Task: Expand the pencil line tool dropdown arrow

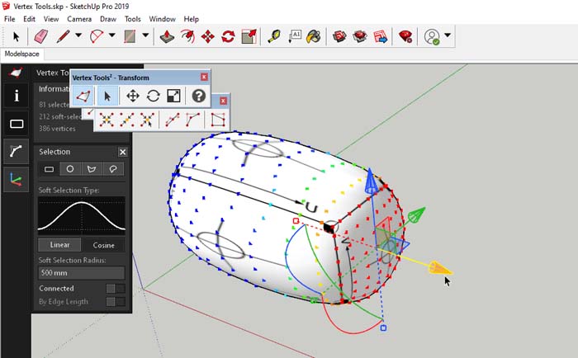Action: click(x=78, y=36)
